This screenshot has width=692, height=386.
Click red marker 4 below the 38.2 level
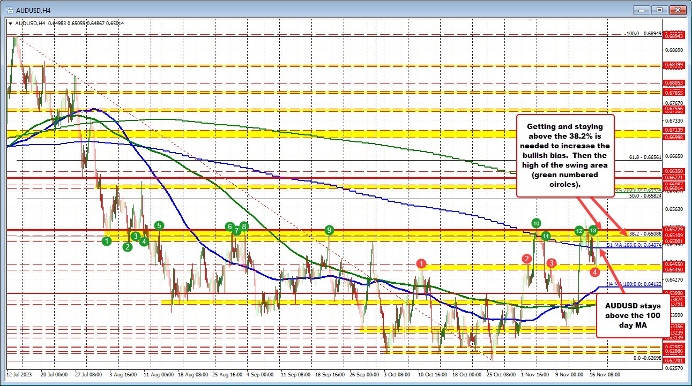click(594, 272)
